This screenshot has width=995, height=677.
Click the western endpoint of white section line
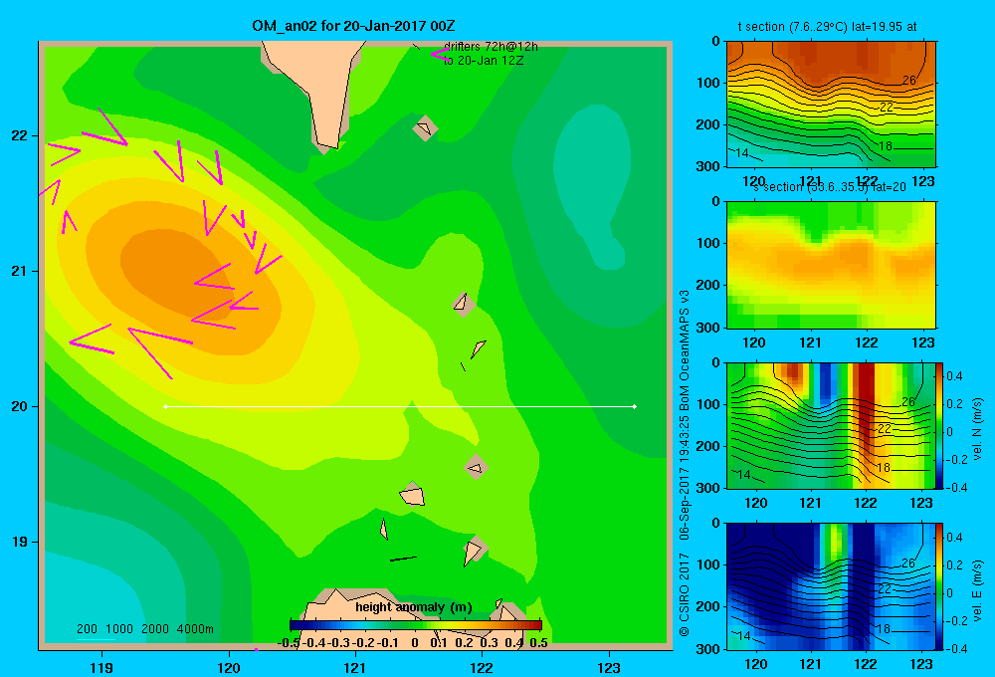coord(165,406)
